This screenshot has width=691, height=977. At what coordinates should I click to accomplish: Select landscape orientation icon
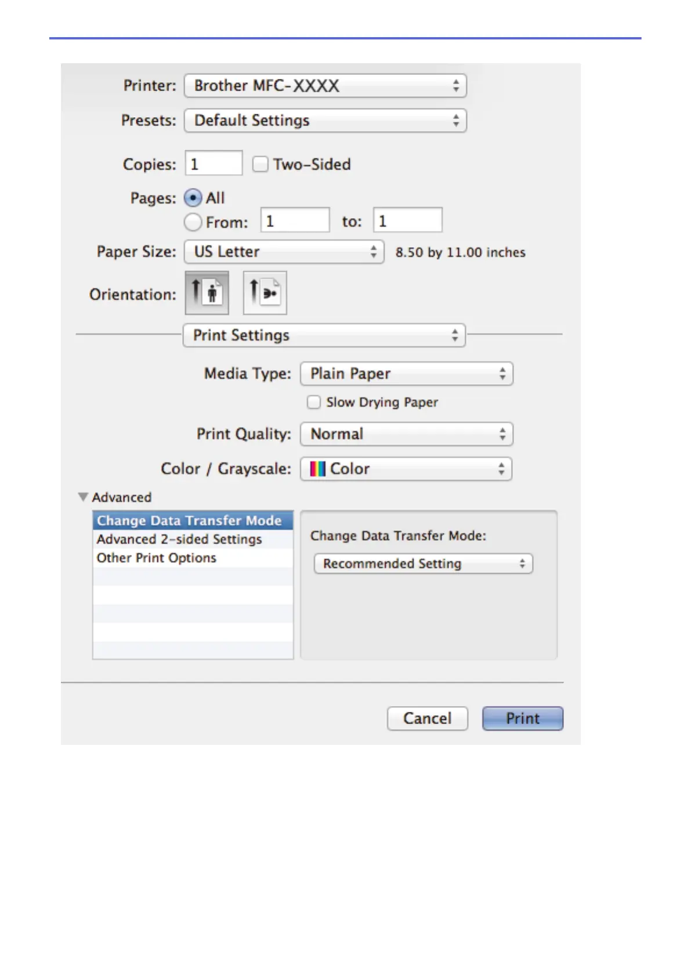click(x=265, y=293)
